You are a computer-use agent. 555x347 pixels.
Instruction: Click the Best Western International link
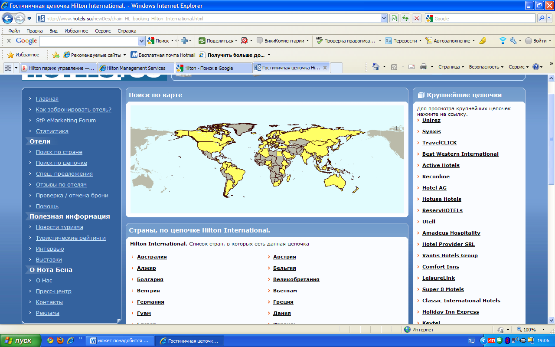click(460, 154)
